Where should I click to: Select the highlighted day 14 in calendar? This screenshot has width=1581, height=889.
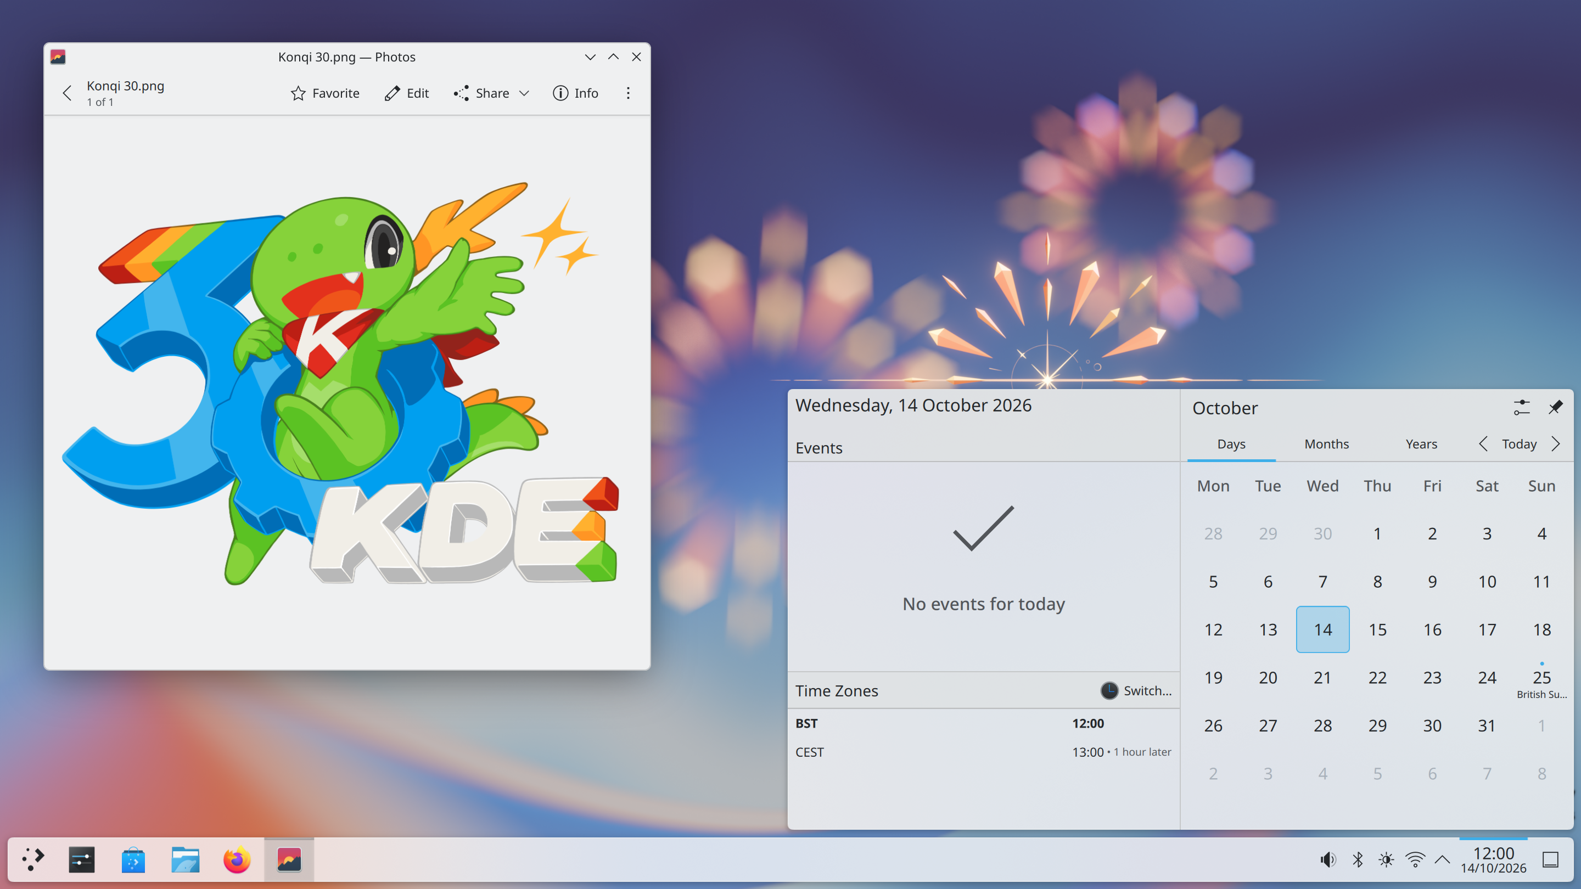pyautogui.click(x=1322, y=629)
